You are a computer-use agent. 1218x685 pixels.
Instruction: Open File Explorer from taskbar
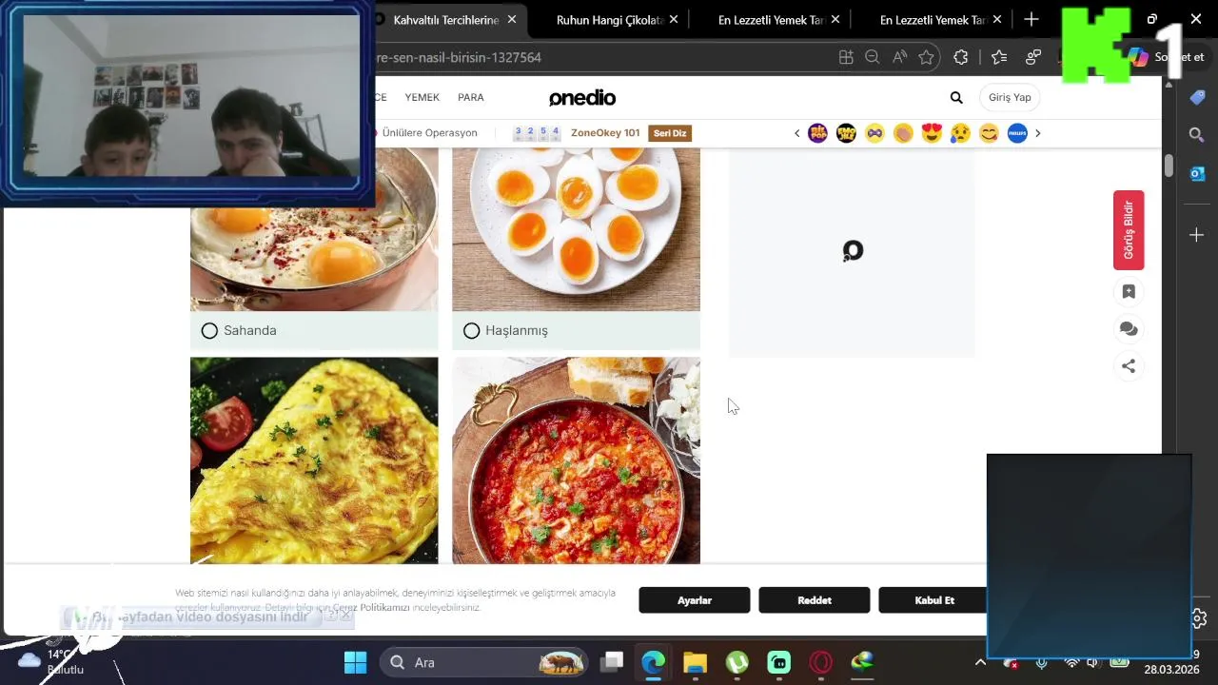pyautogui.click(x=695, y=662)
